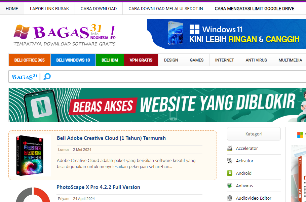Viewport: 306px width, 202px height.
Task: Open Activator category link
Action: click(244, 161)
